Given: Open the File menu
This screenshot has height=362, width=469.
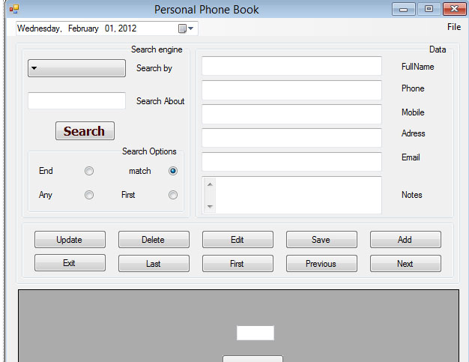Looking at the screenshot, I should pos(454,27).
